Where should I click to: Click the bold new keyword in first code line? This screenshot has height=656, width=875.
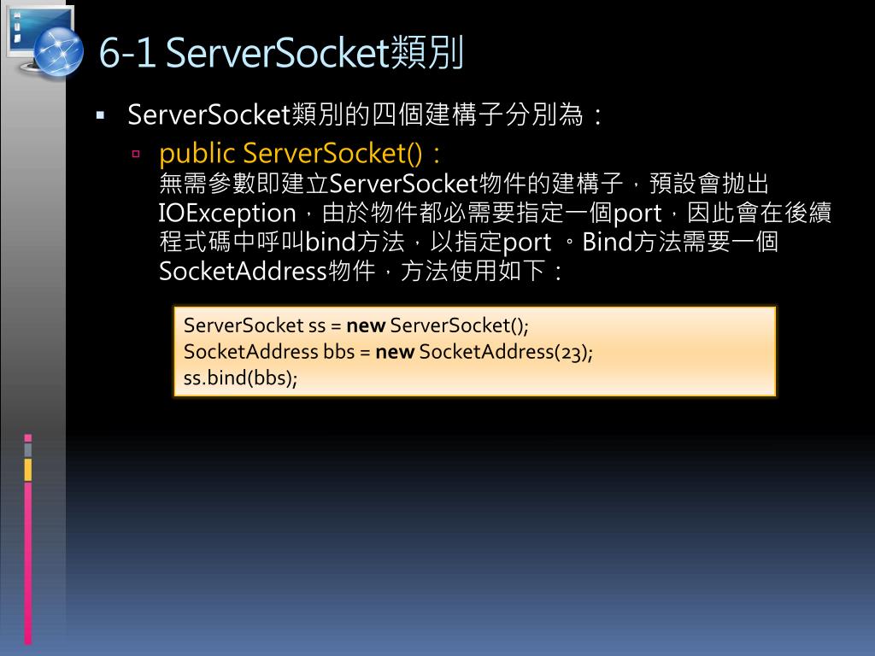pos(366,325)
